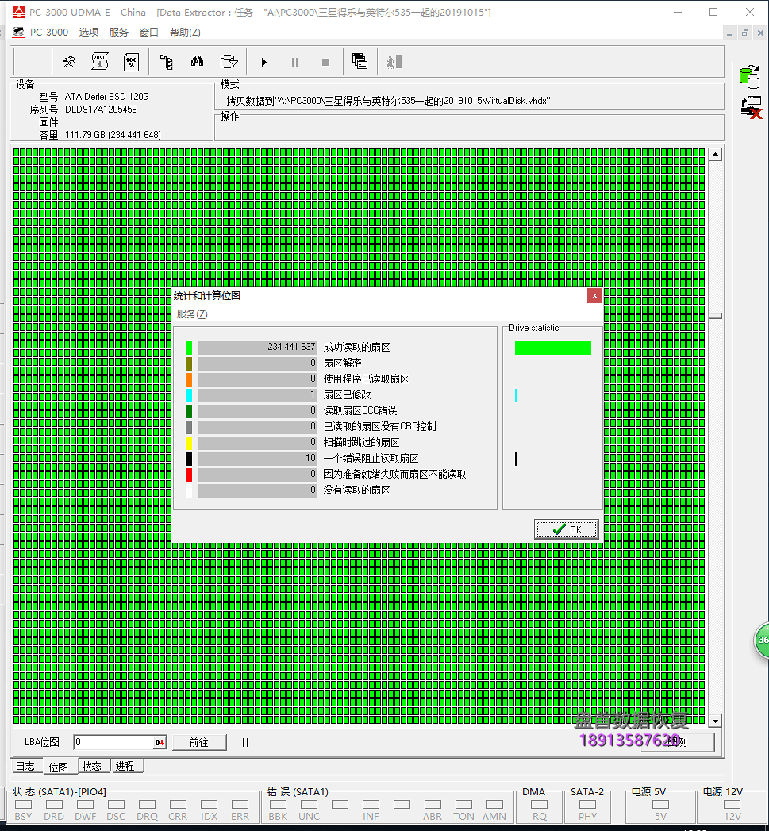
Task: Open the LBA bitmap dropdown arrow
Action: [x=161, y=741]
